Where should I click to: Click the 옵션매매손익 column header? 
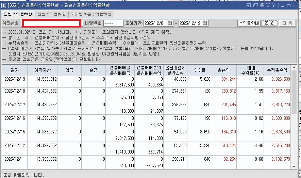149,73
